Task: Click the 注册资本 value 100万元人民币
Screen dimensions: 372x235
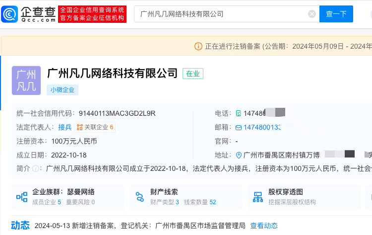Action: point(74,141)
